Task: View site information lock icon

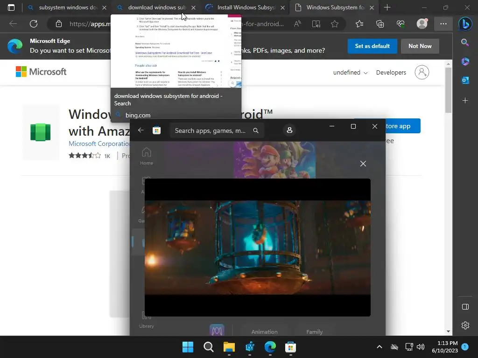Action: [x=58, y=24]
